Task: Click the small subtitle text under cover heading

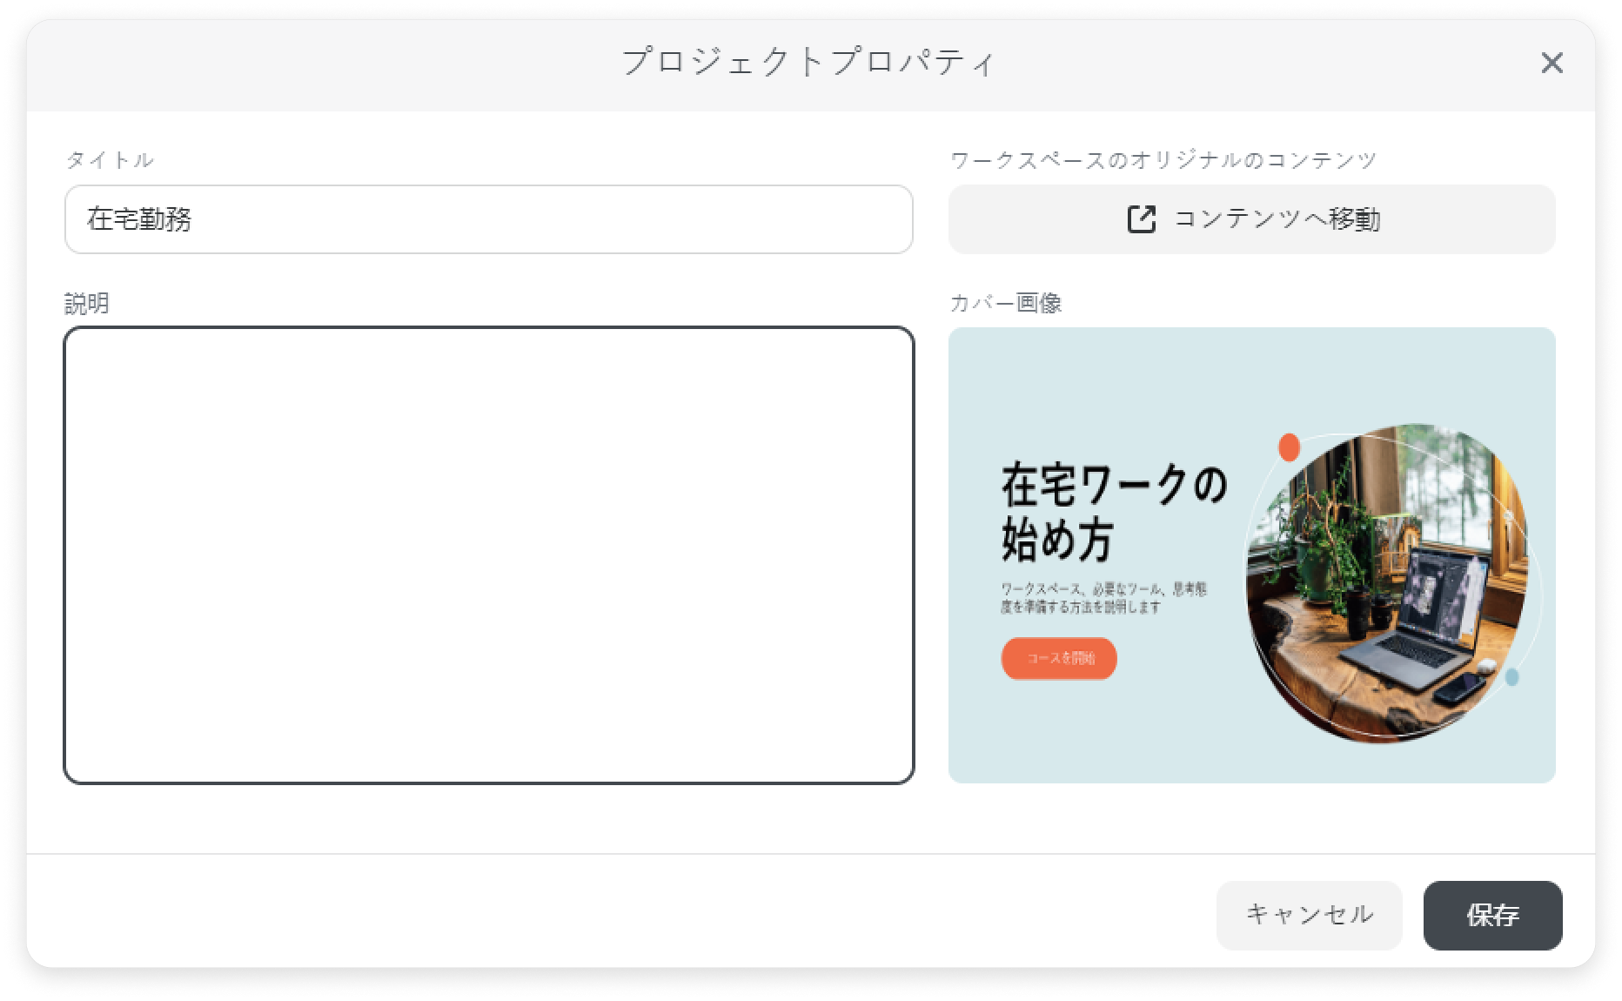Action: [1103, 598]
